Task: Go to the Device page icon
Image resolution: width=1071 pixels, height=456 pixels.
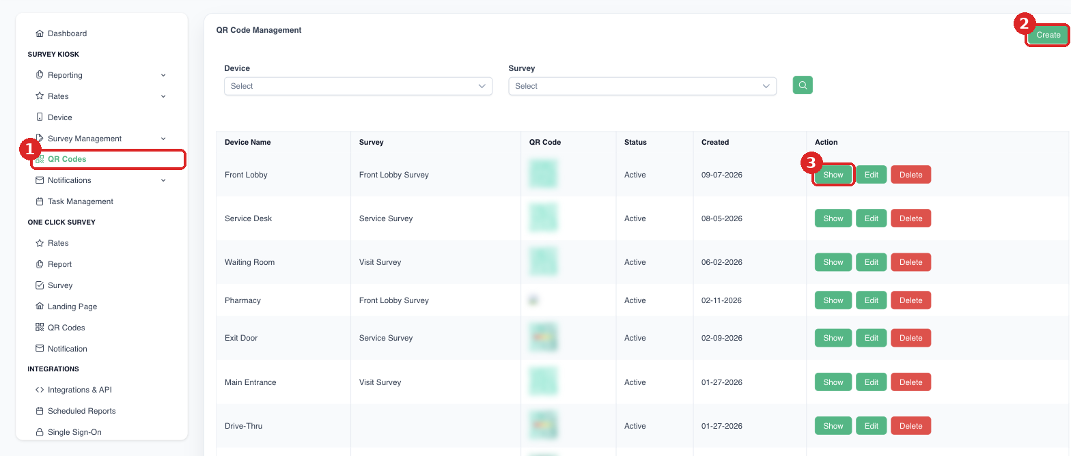Action: [40, 117]
